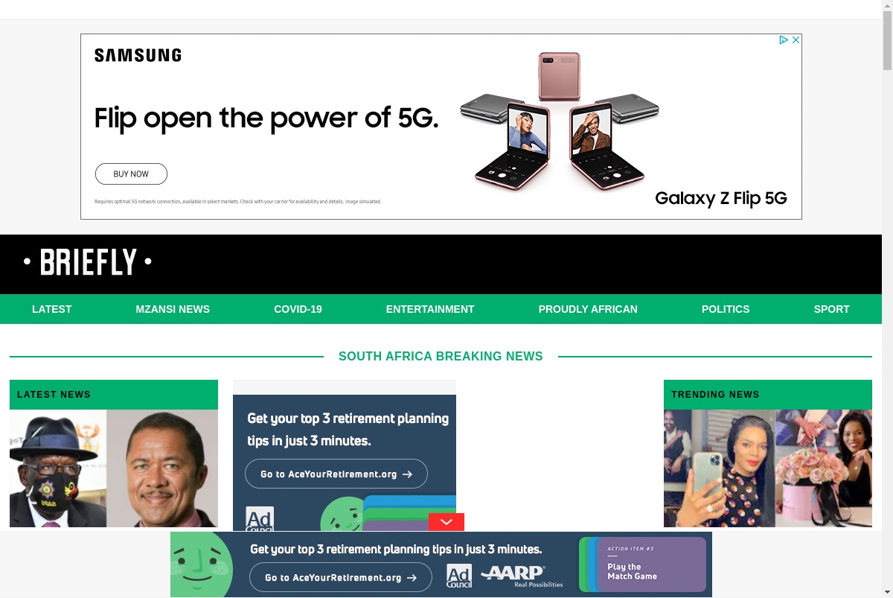Click the Samsung logo in ad
Image resolution: width=893 pixels, height=598 pixels.
[138, 55]
